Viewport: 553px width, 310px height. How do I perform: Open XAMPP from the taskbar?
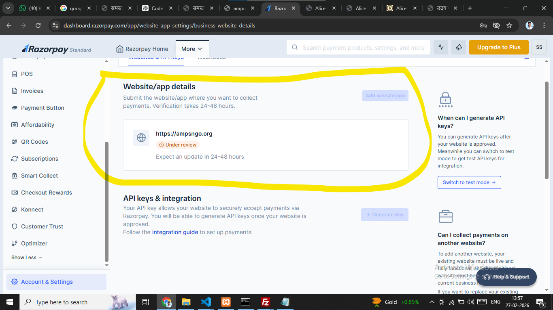(x=226, y=302)
